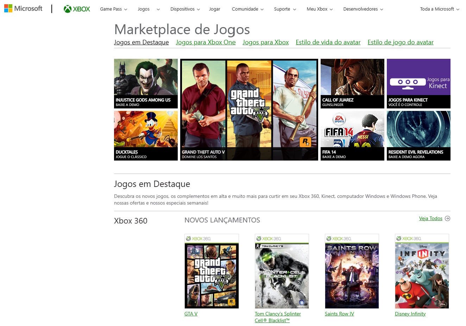Open Estilo de jogo do avatar tab
466x326 pixels.
tap(401, 42)
